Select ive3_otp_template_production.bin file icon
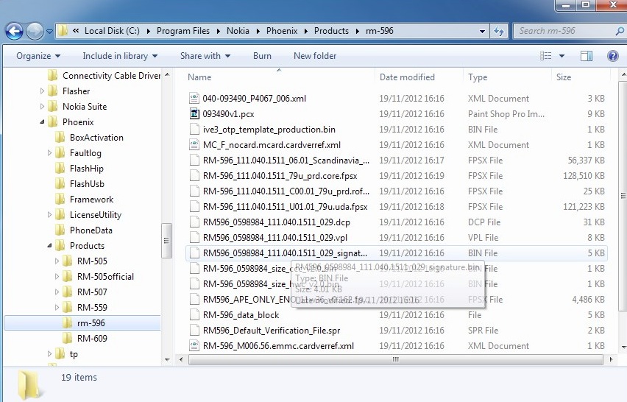Viewport: 627px width, 402px height. (x=194, y=130)
